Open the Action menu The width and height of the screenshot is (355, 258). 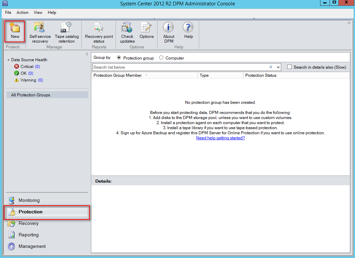pos(22,13)
